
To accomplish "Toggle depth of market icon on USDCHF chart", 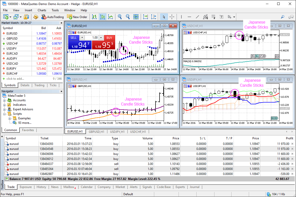I will (x=186, y=32).
